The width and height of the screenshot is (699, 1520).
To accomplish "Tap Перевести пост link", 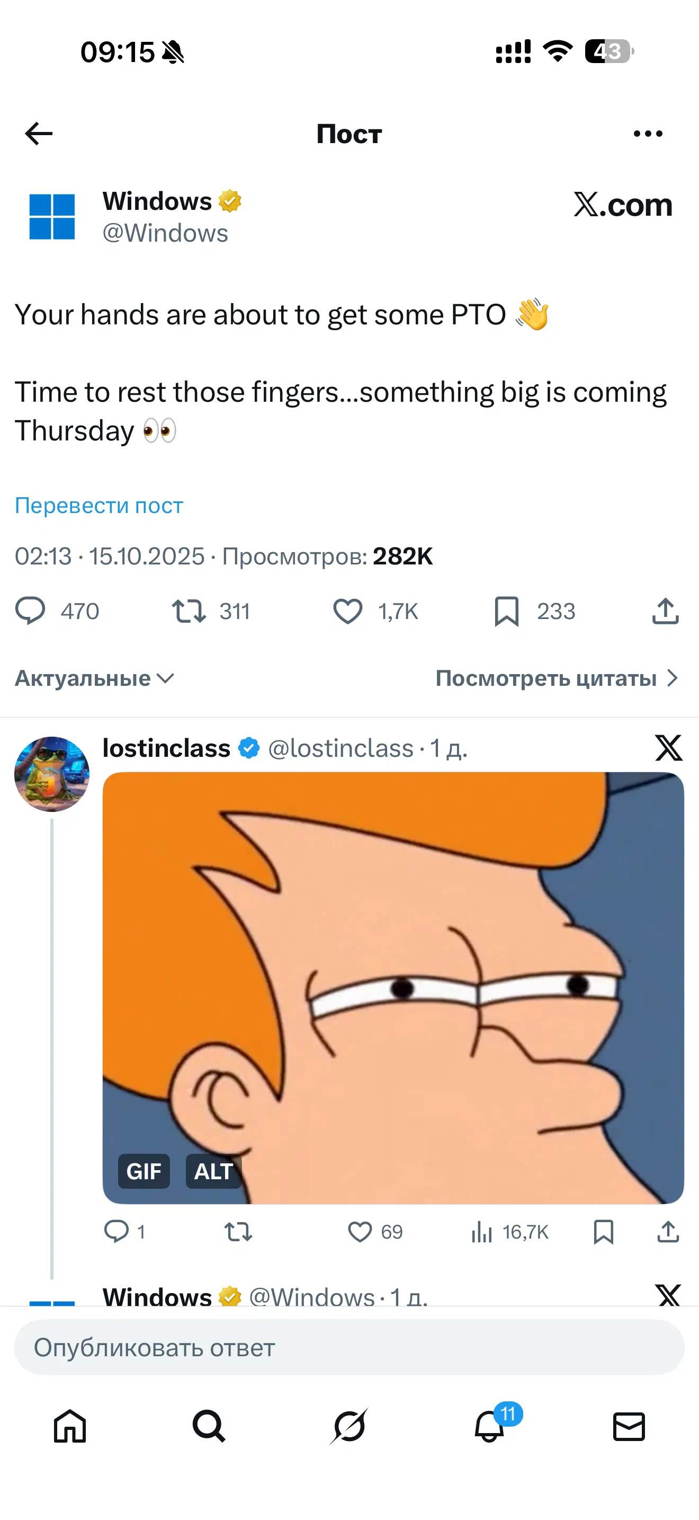I will coord(99,506).
